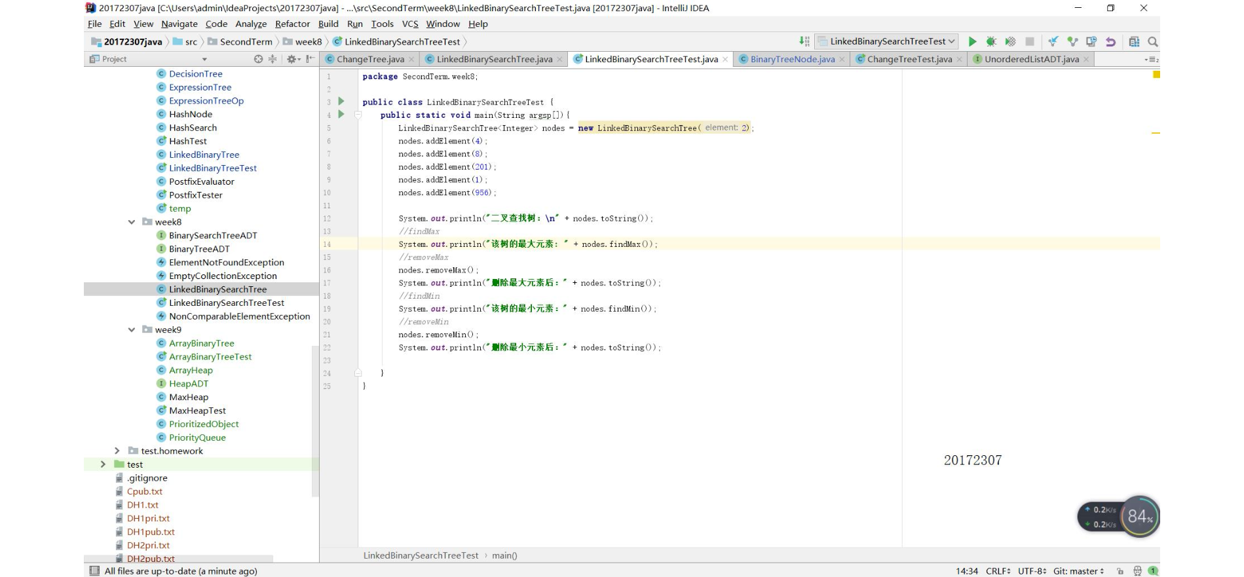Image resolution: width=1244 pixels, height=577 pixels.
Task: Click run gutter arrow beside main method
Action: pos(341,115)
